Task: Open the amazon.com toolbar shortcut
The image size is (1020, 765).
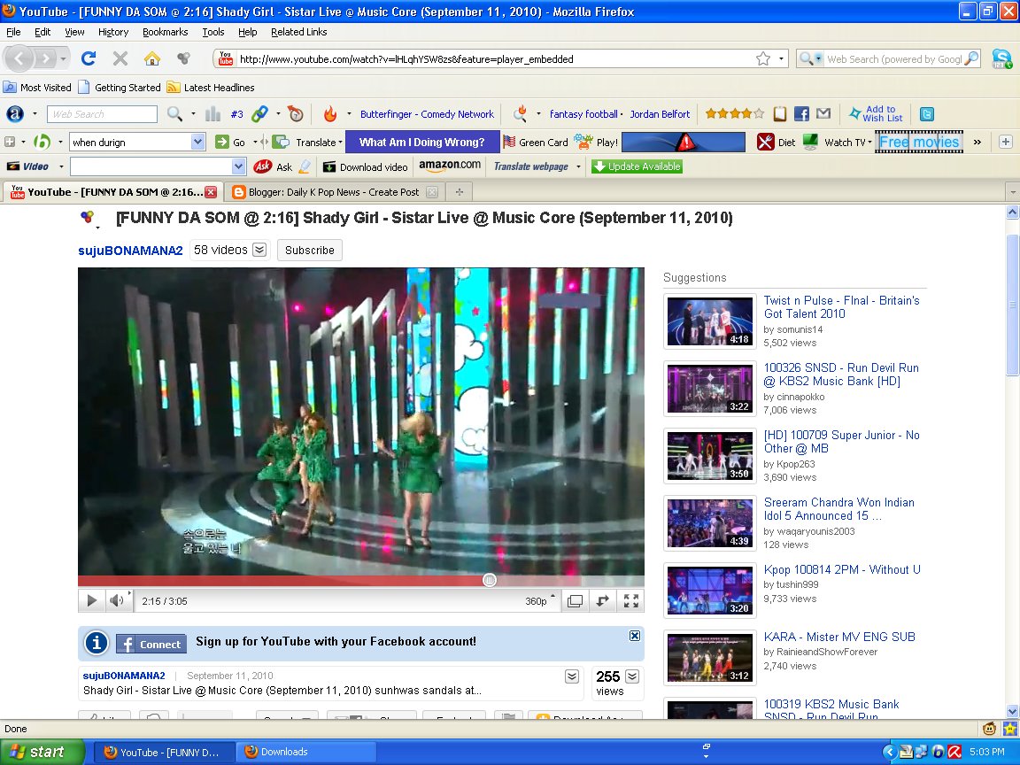Action: 450,166
